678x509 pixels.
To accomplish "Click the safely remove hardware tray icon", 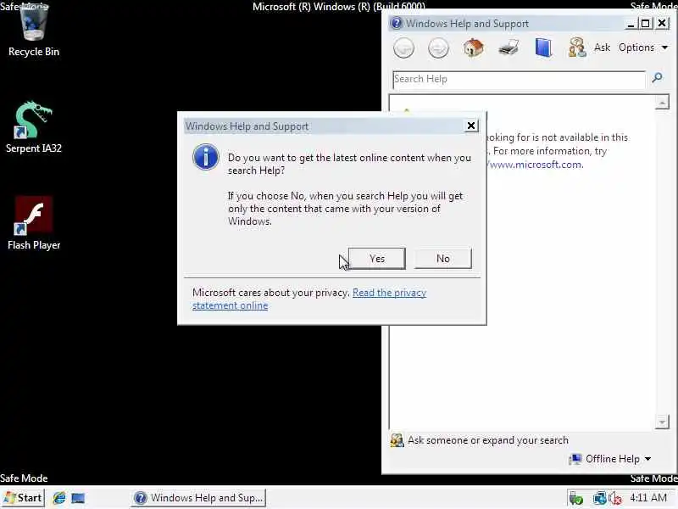I will pyautogui.click(x=576, y=499).
